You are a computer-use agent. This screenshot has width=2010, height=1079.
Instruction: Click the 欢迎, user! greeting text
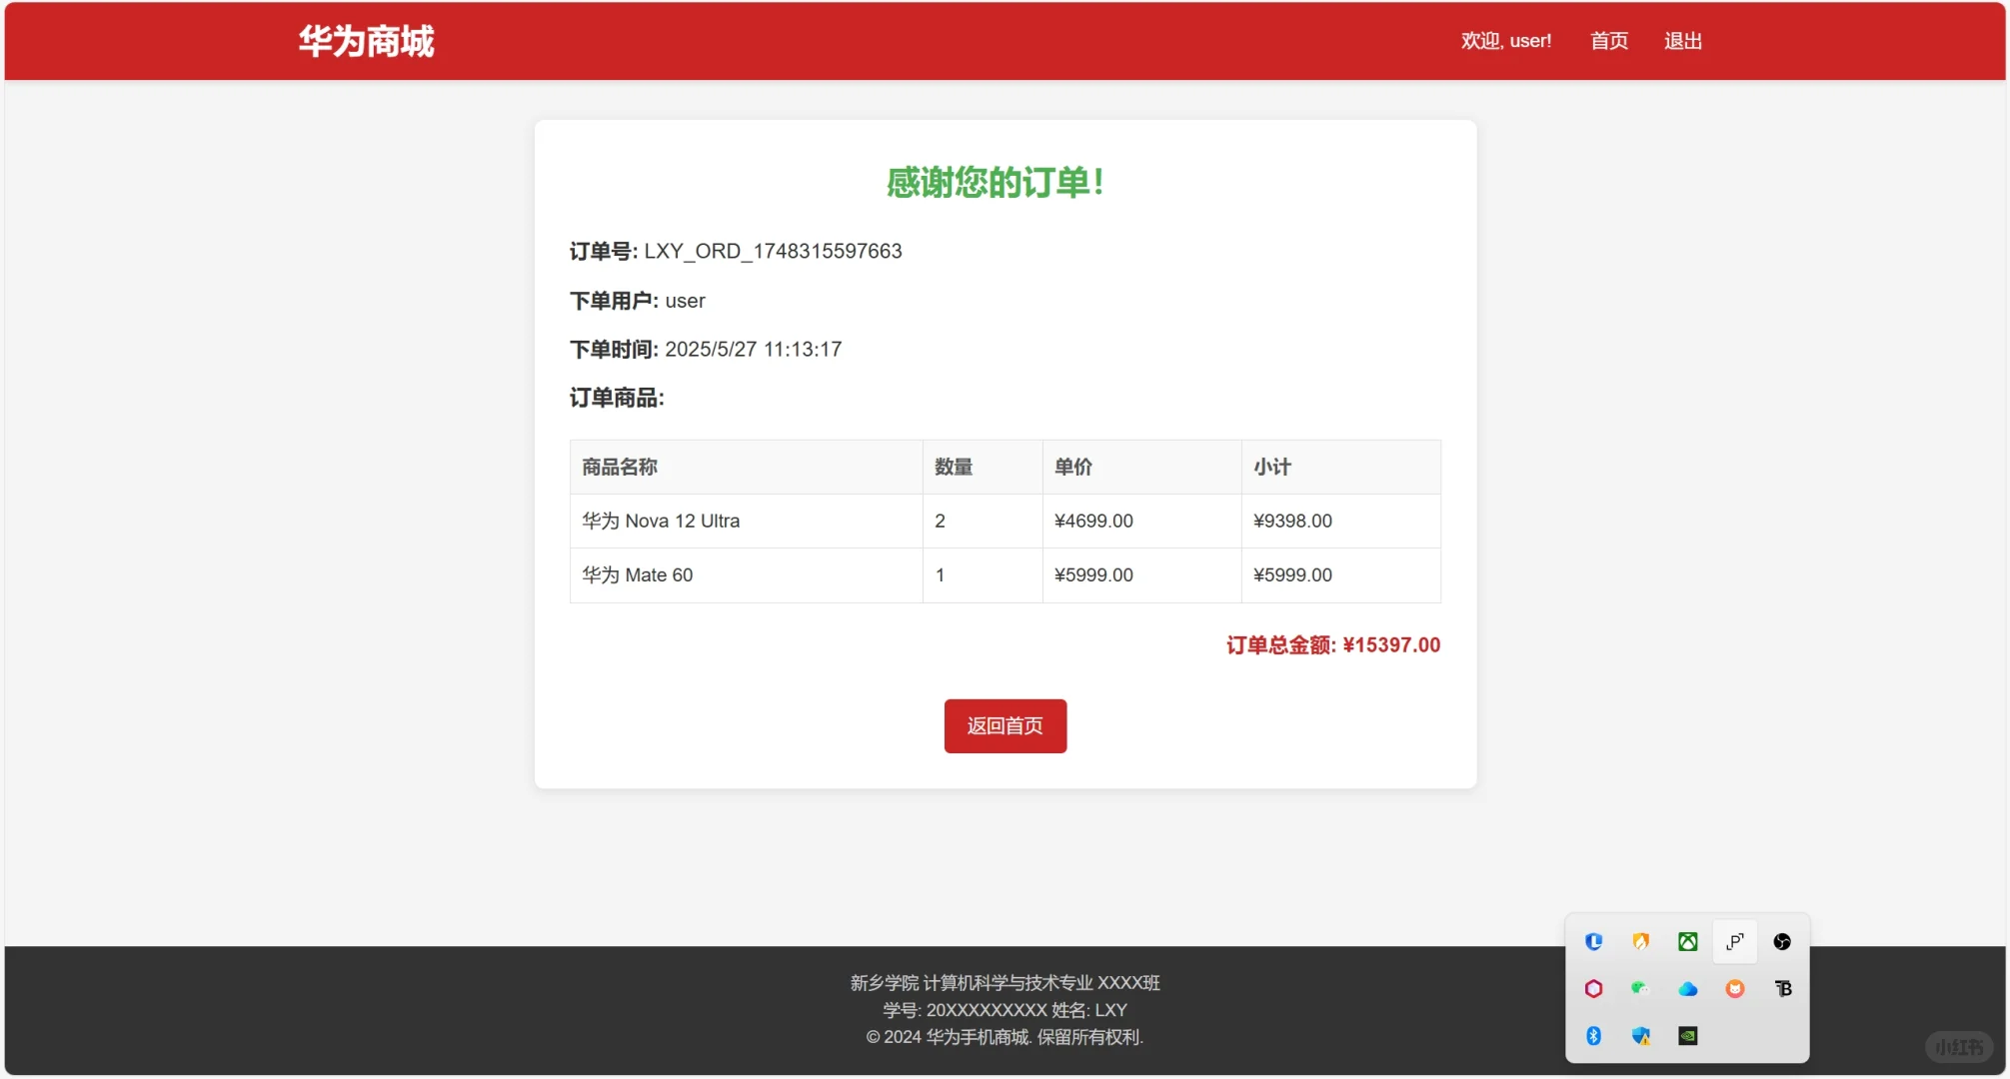click(1505, 41)
